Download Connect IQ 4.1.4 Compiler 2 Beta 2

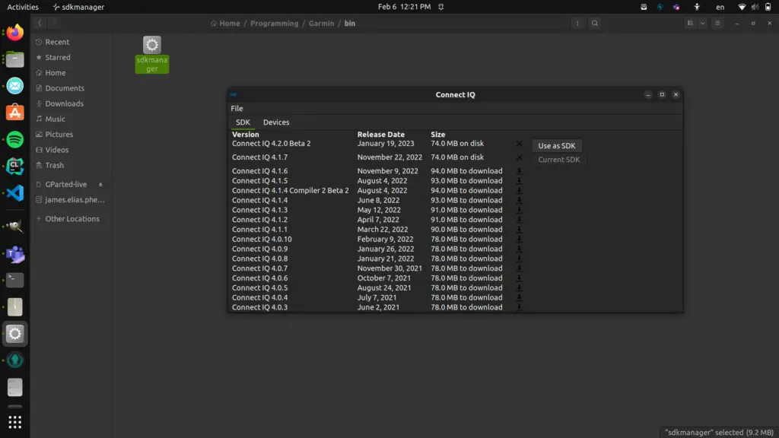point(519,190)
